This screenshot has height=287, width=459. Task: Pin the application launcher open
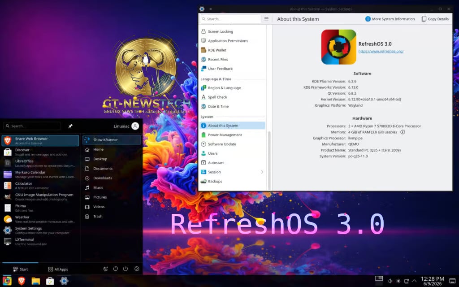pos(70,126)
